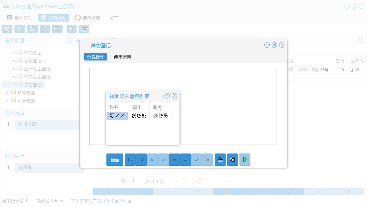Viewport: 367px width, 207px height.
Task: Select 送货单 row under 报表输出
Action: click(43, 167)
